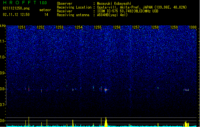Click the yellow peak cluster before 1300
Image resolution: width=200 pixels, height=127 pixels.
[x=187, y=124]
